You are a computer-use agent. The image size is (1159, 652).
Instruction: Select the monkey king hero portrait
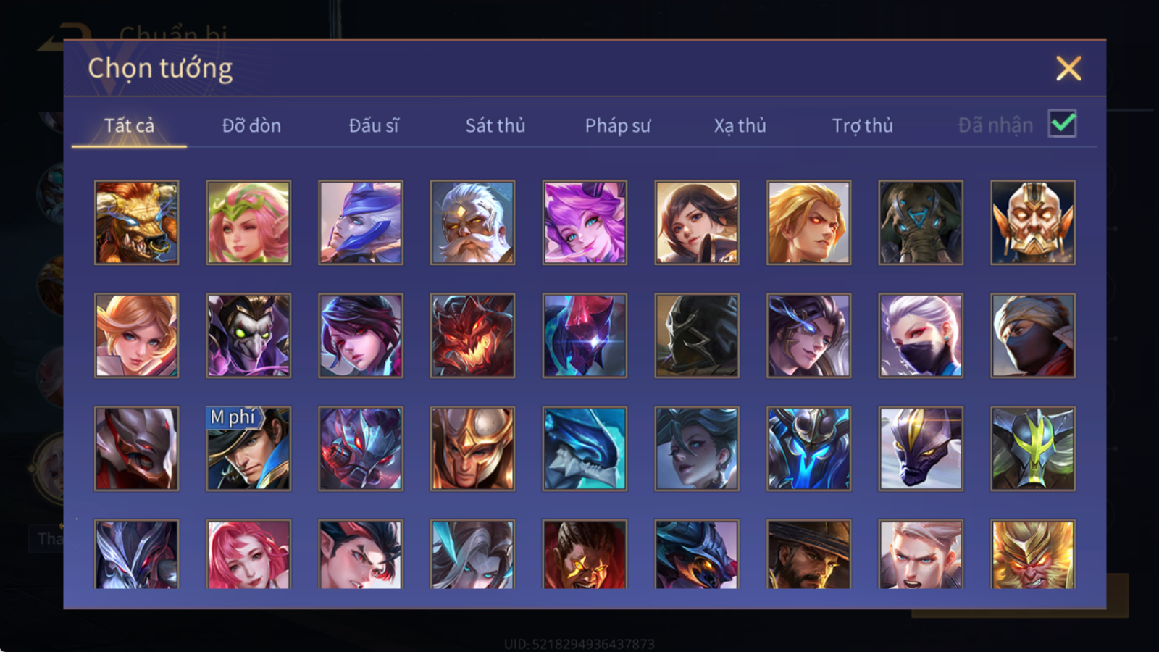click(x=1033, y=554)
